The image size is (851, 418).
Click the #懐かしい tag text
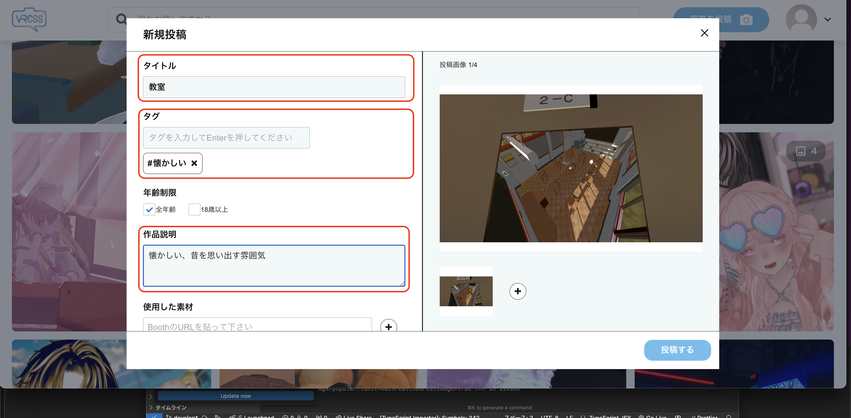coord(167,163)
